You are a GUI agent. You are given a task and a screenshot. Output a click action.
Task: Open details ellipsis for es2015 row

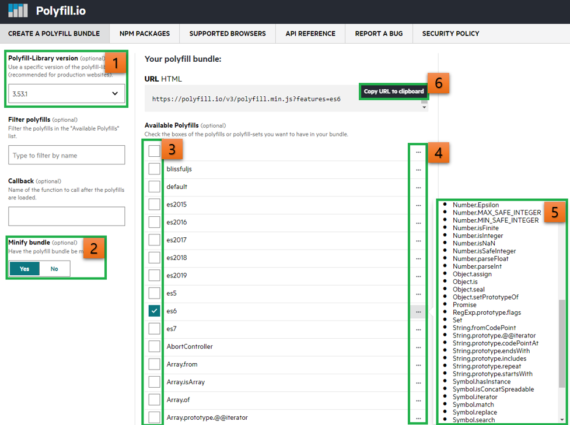[418, 206]
